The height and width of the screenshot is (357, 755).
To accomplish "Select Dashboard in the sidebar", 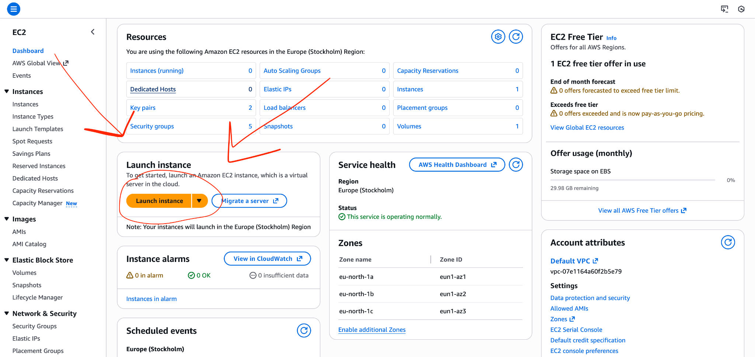I will point(28,50).
